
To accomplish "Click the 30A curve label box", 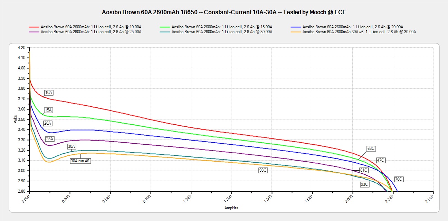I will [x=72, y=146].
